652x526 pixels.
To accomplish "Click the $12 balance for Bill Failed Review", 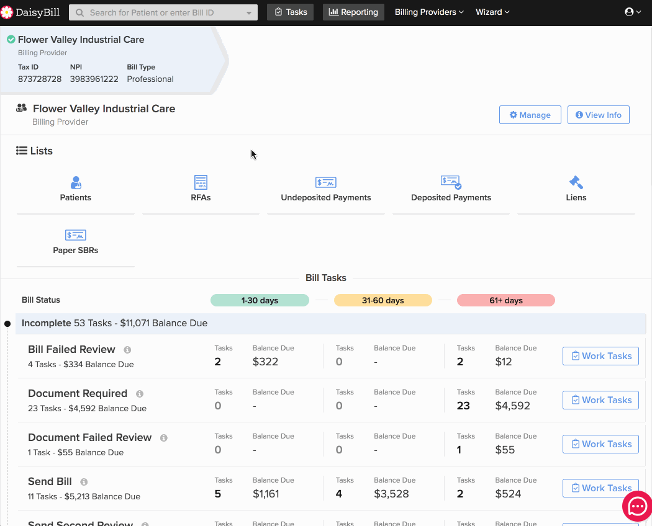I will 504,362.
